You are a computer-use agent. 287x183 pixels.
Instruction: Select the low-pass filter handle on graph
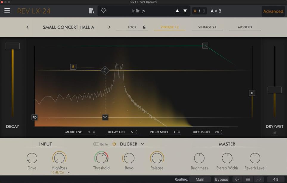click(x=205, y=46)
